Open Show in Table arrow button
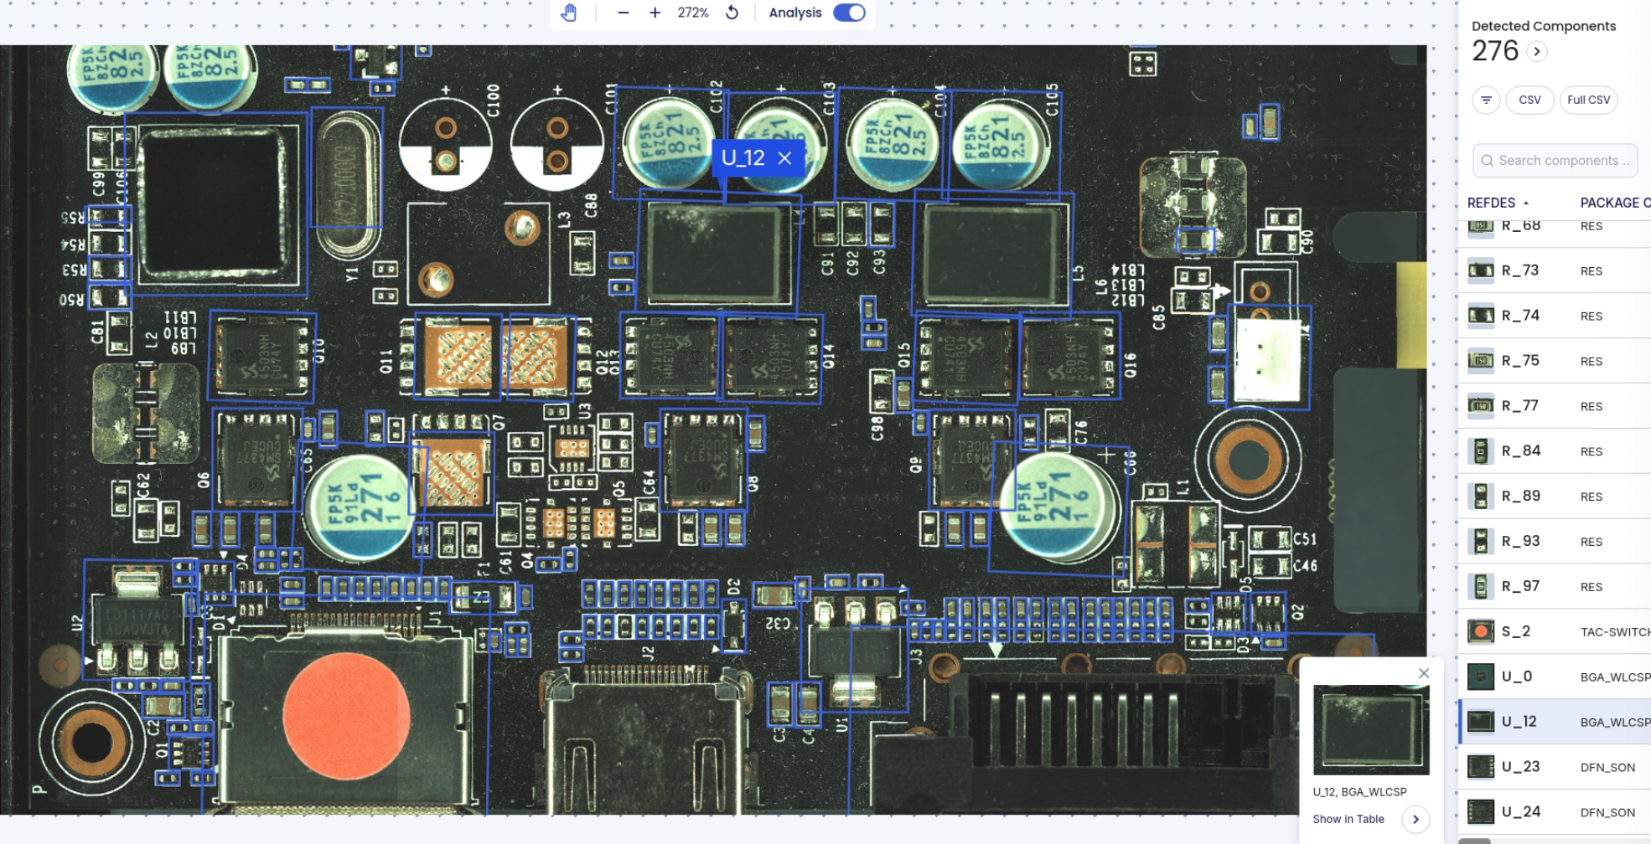 (x=1416, y=819)
